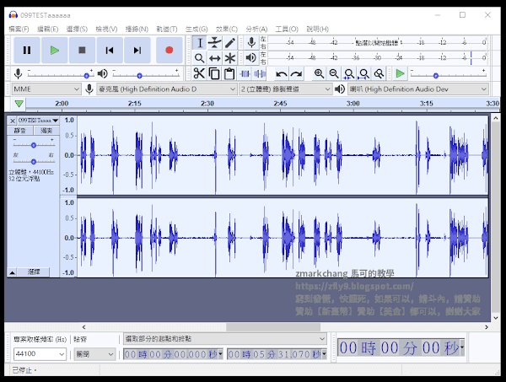506x382 pixels.
Task: Open the microphone recording device dropdown
Action: coord(167,89)
